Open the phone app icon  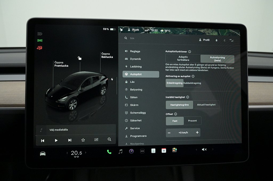coord(109,151)
